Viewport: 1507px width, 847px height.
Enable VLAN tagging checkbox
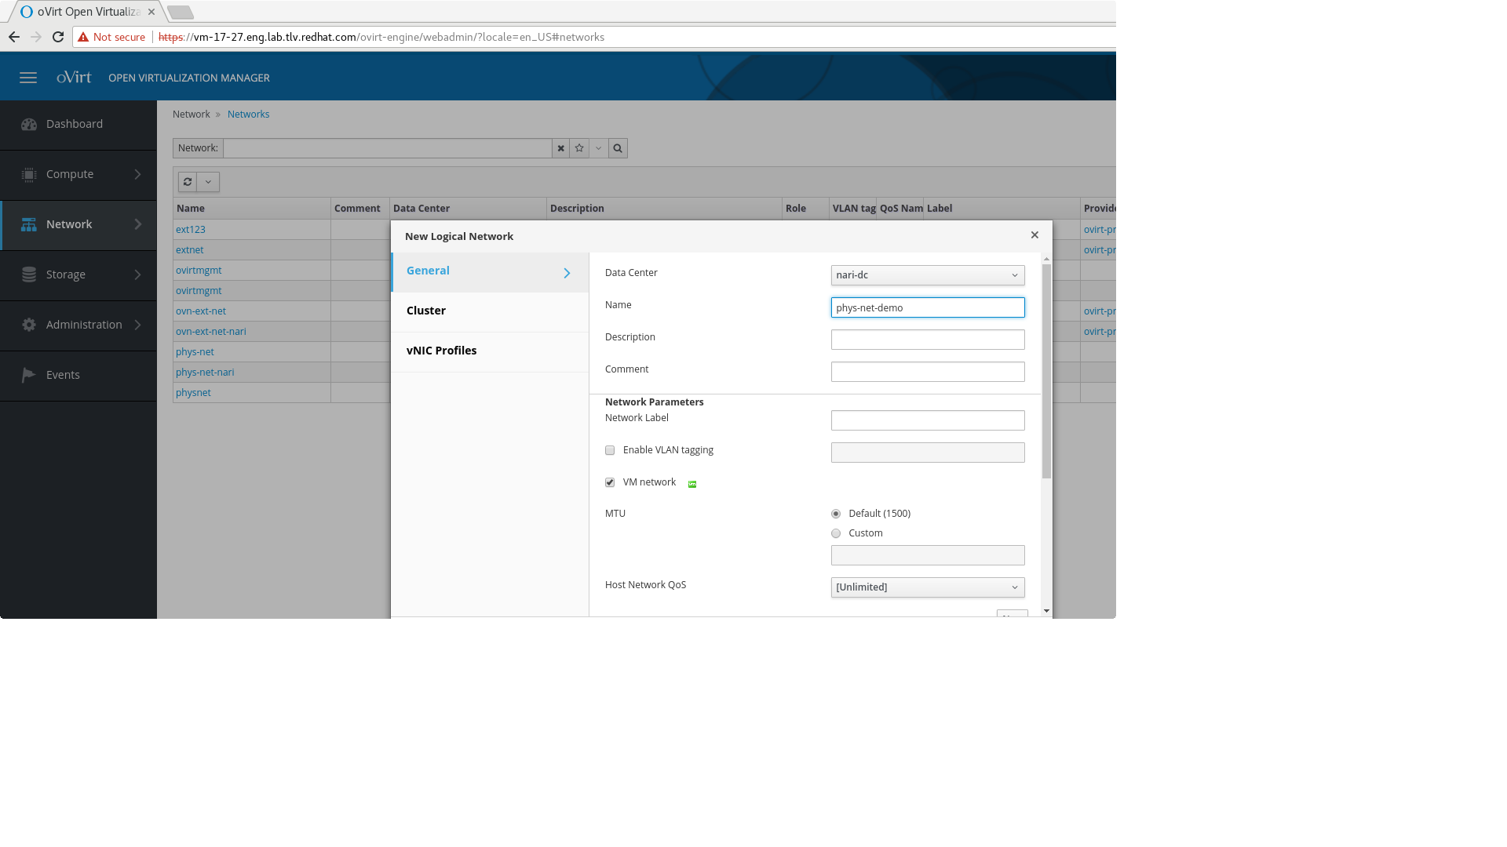pyautogui.click(x=610, y=450)
